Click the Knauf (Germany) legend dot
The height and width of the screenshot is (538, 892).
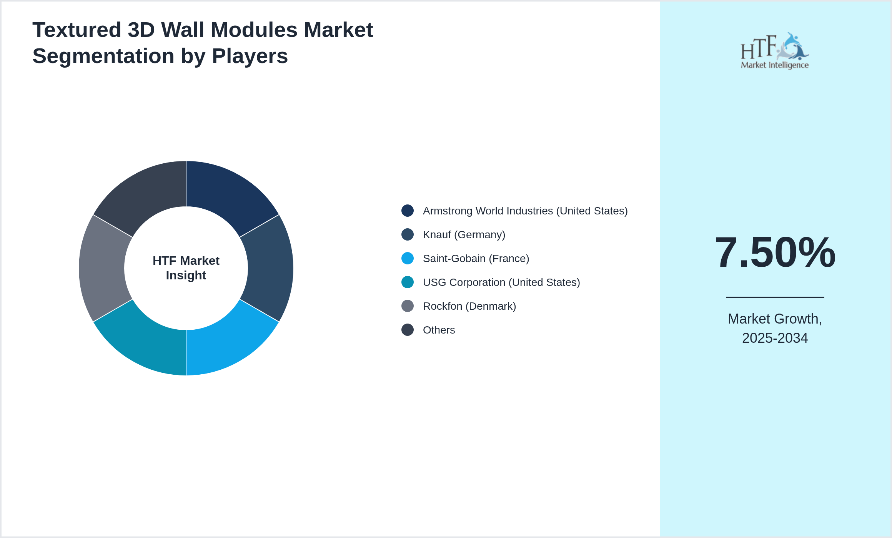click(x=408, y=234)
